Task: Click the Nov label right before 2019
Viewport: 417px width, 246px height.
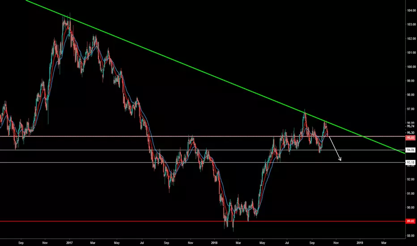Action: tap(336, 243)
